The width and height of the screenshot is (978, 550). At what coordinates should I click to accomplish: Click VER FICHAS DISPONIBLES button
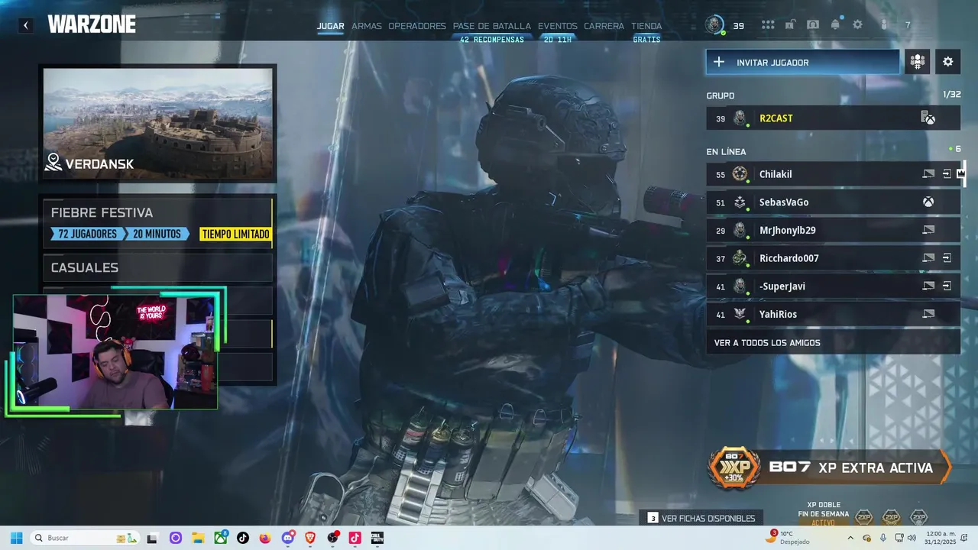(702, 518)
